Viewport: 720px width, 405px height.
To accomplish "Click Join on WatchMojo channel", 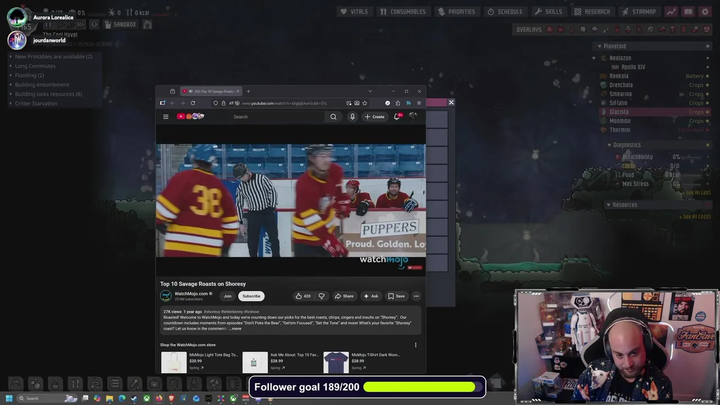I will click(x=227, y=296).
